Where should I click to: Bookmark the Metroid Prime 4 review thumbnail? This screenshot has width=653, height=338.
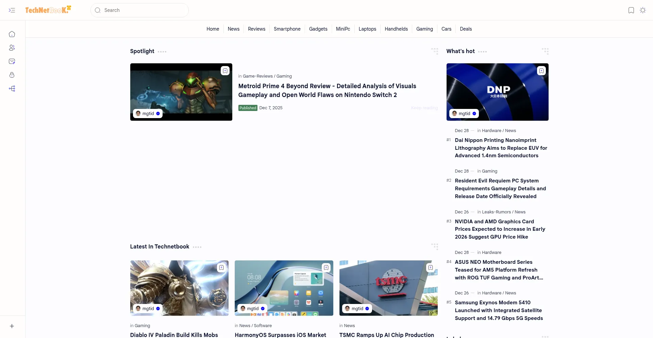coord(225,70)
